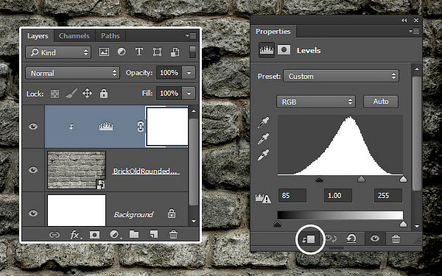
Task: Filter for shape layers icon
Action: pos(157,52)
